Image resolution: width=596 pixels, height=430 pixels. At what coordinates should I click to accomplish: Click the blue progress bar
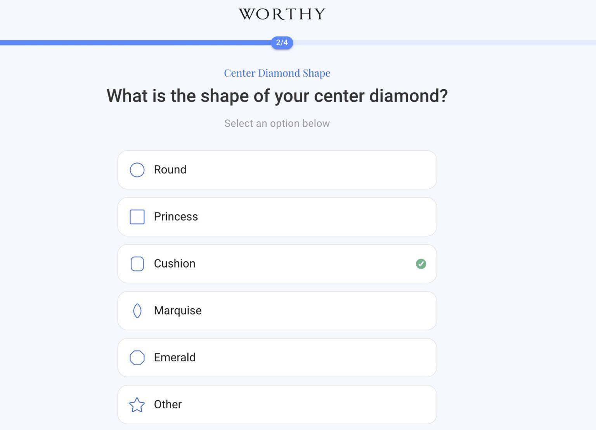(x=136, y=43)
